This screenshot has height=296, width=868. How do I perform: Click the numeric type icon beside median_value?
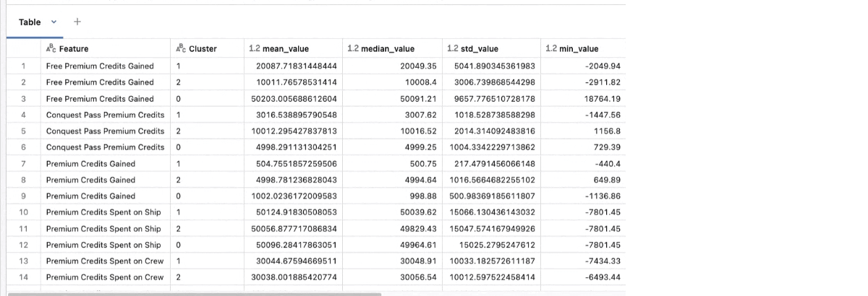coord(353,49)
